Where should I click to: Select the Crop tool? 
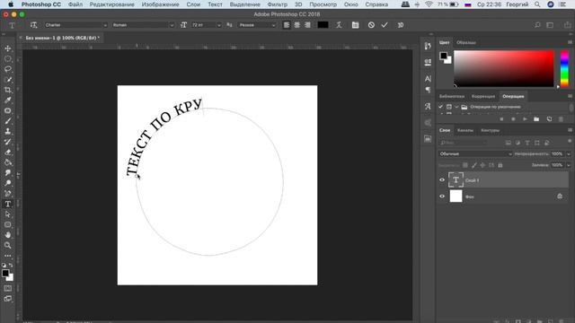tap(8, 90)
